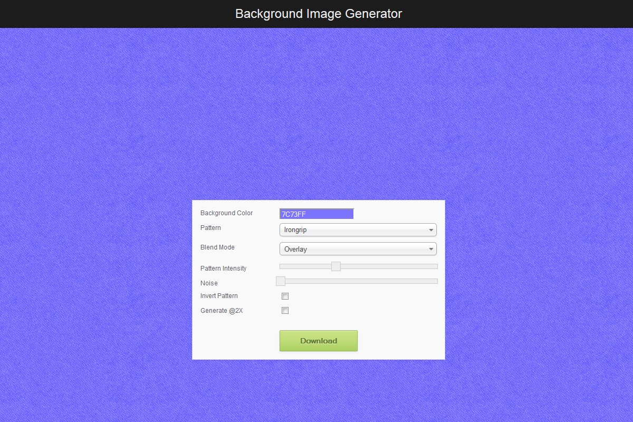
Task: Click the Background Color label
Action: pyautogui.click(x=226, y=213)
